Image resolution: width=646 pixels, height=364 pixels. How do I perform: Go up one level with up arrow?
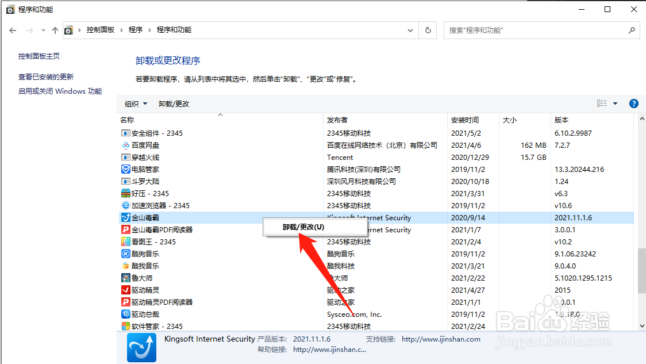point(55,30)
